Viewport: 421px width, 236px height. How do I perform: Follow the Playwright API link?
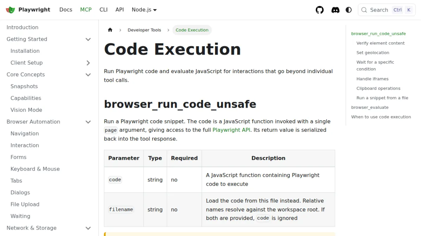coord(232,130)
